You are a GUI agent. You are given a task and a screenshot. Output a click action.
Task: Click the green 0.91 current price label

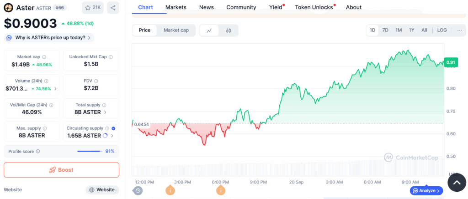click(x=450, y=62)
